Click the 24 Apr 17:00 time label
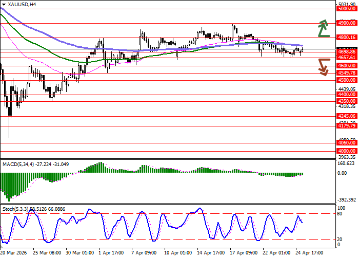Screen dimensions: 359x257 pos(308,253)
